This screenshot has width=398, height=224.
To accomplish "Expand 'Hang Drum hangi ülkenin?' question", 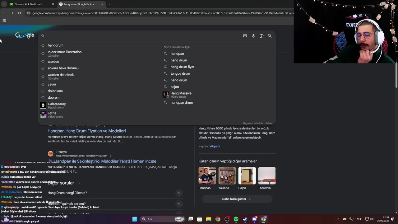I will tap(115, 193).
